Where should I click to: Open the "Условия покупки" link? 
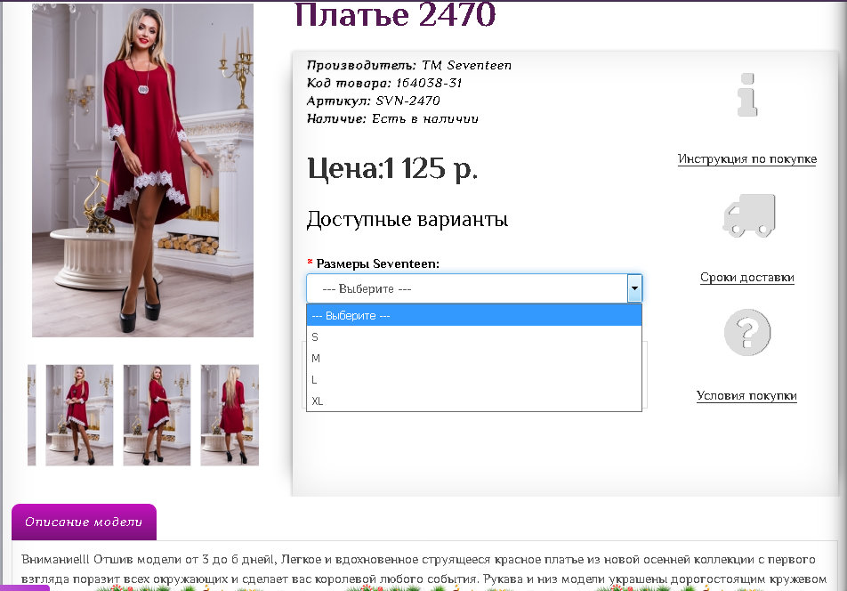(x=748, y=395)
